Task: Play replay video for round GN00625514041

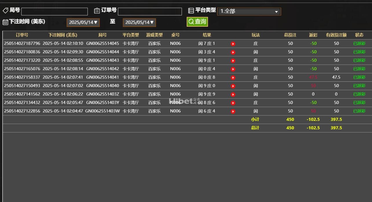Action: click(233, 77)
